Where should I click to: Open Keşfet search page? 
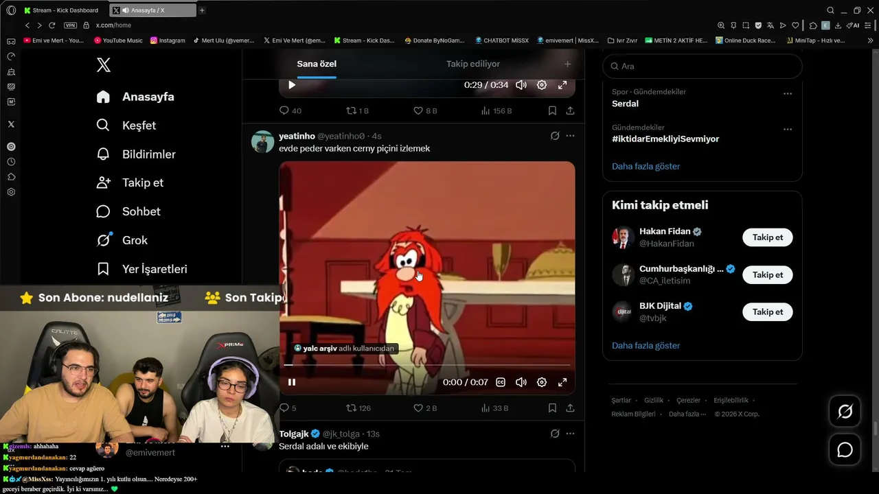coord(126,126)
